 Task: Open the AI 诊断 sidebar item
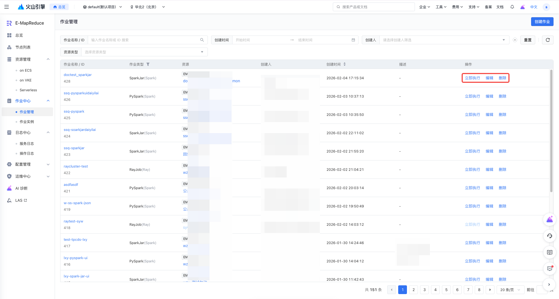click(21, 188)
